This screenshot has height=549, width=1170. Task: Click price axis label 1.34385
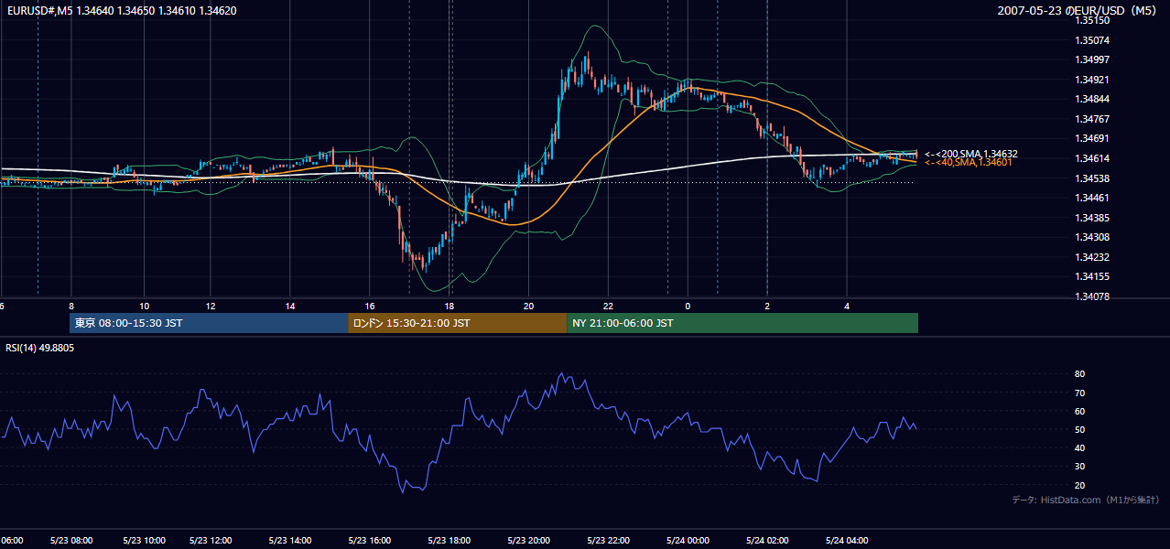click(1092, 218)
